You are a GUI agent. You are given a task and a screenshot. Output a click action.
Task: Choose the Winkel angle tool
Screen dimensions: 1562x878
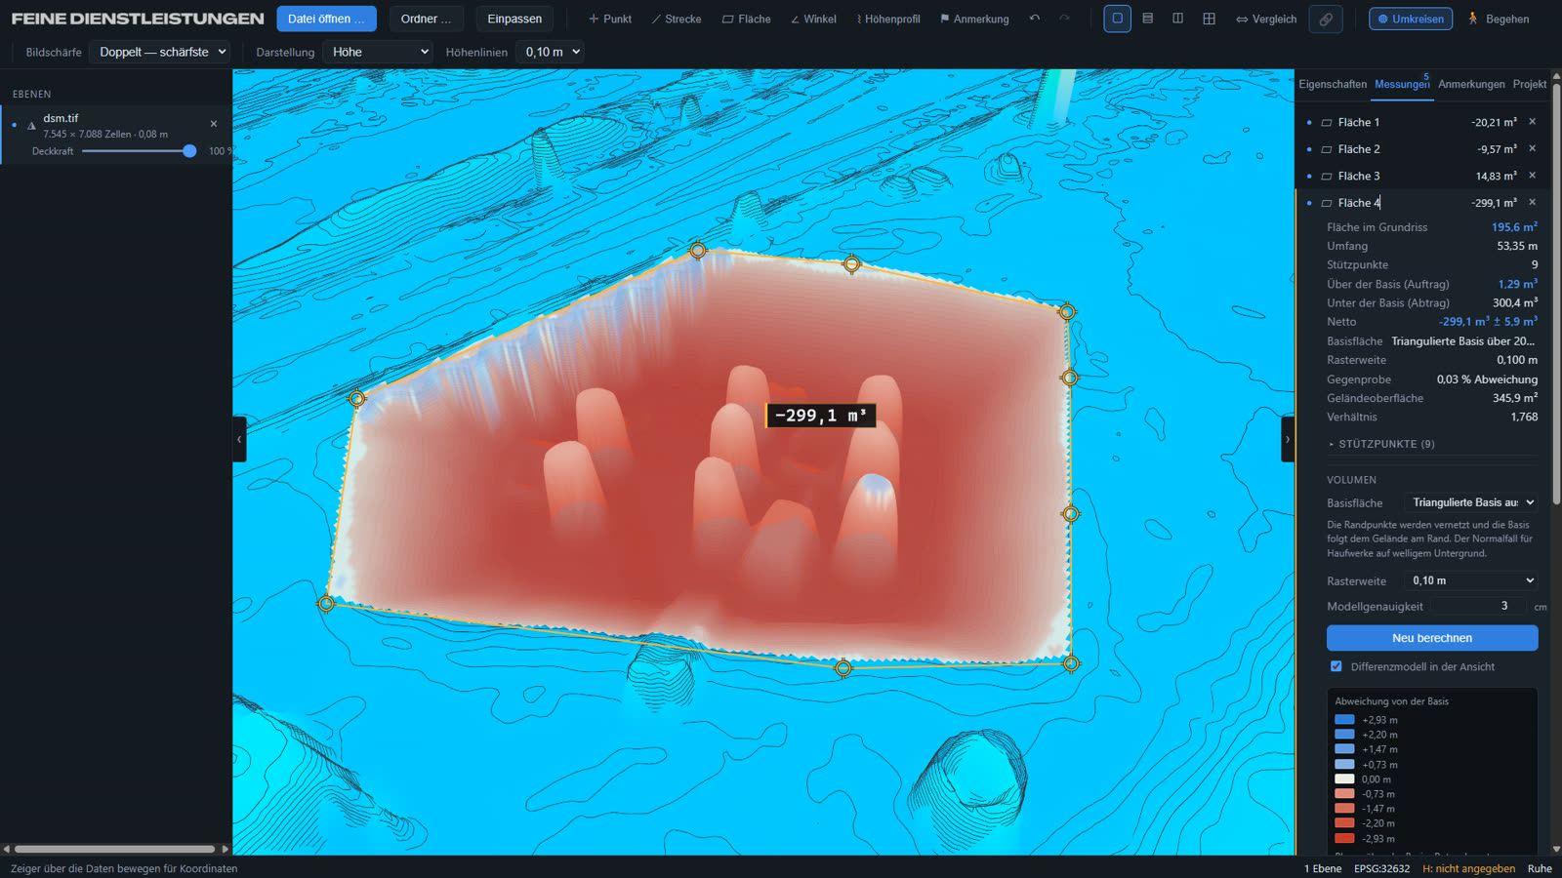point(813,19)
